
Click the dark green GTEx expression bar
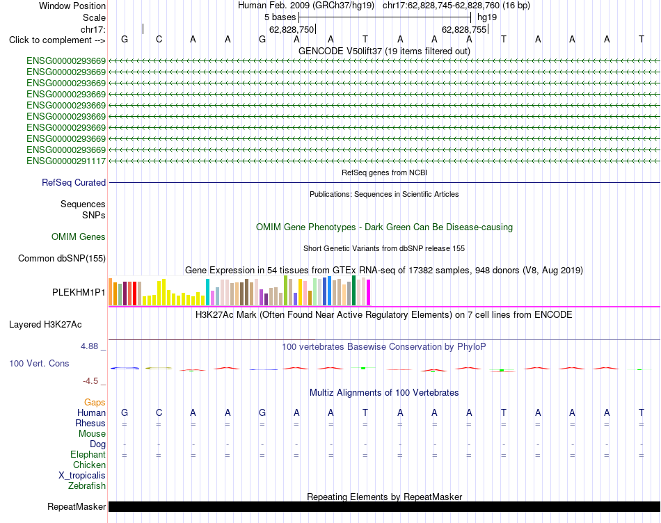coord(353,291)
